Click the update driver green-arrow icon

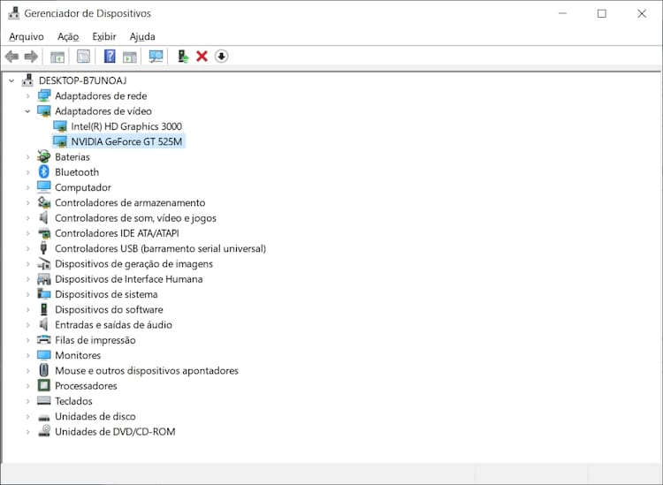tap(183, 57)
